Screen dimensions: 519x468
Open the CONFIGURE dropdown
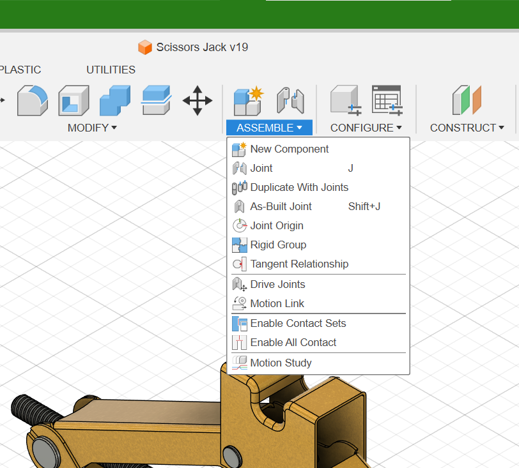(365, 127)
